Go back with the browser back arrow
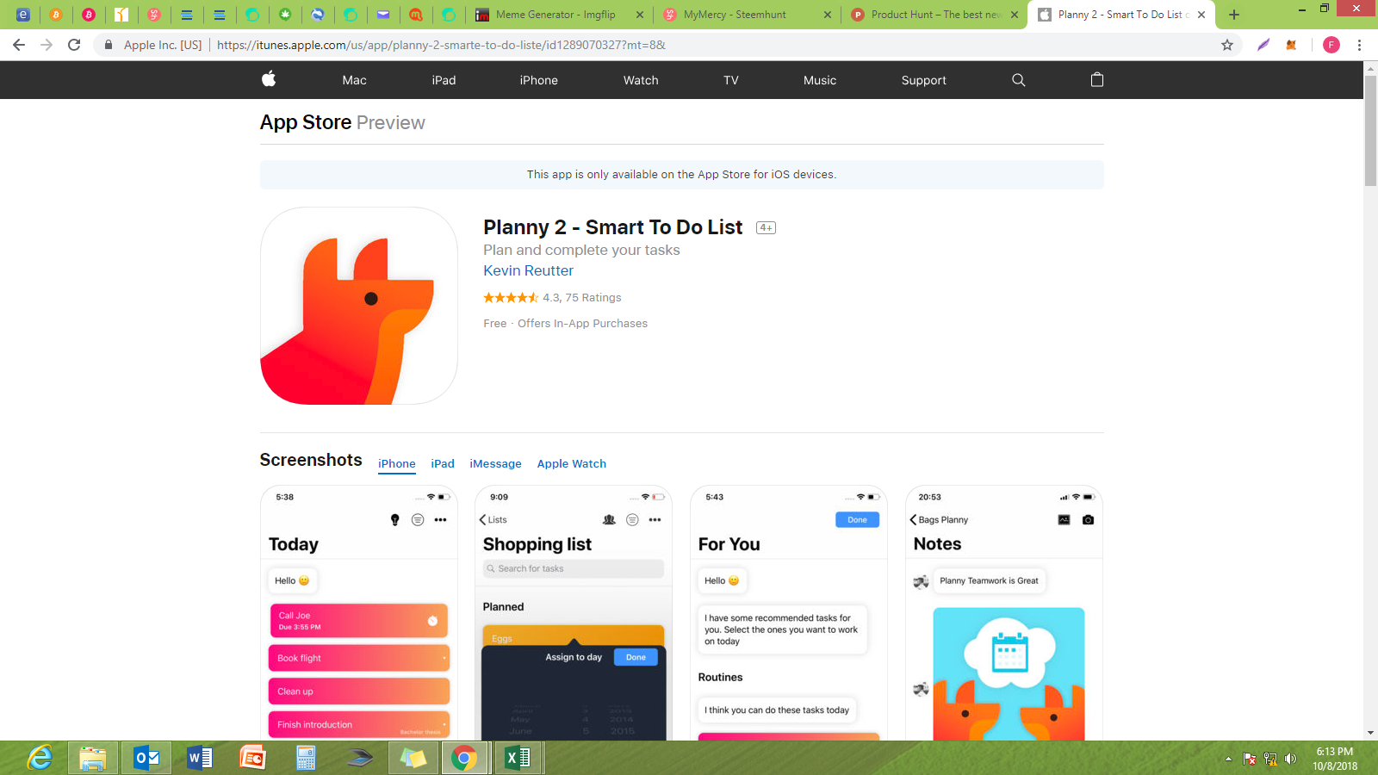The width and height of the screenshot is (1378, 775). 19,45
